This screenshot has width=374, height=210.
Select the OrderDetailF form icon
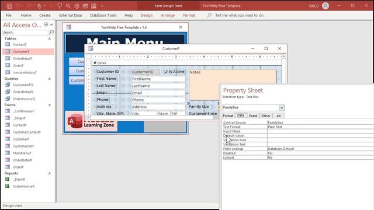click(8, 160)
